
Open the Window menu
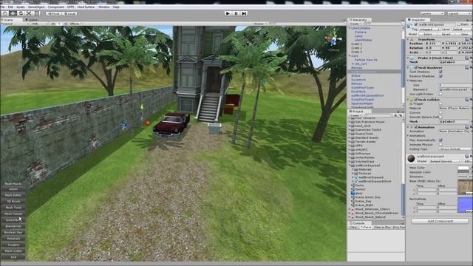pos(104,7)
